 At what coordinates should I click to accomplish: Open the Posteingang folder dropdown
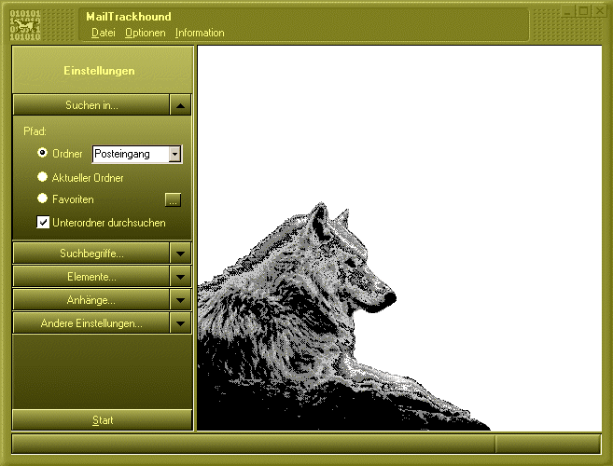click(174, 154)
